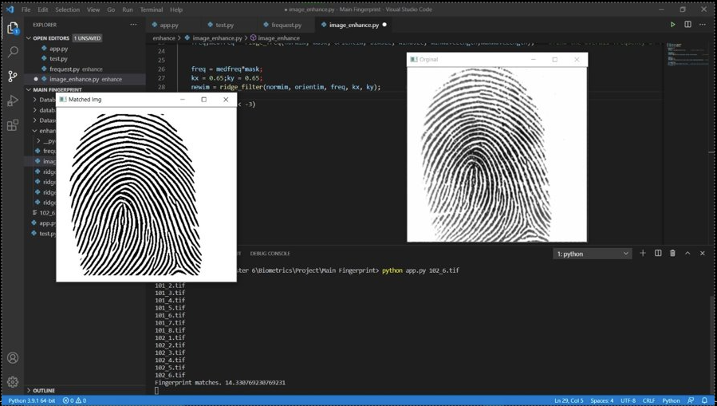Open editor More Actions ellipsis

[x=703, y=25]
